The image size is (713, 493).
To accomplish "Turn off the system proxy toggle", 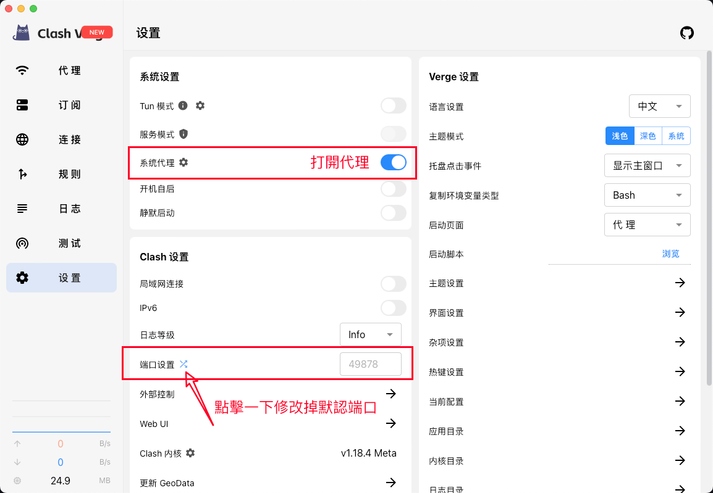I will tap(393, 162).
